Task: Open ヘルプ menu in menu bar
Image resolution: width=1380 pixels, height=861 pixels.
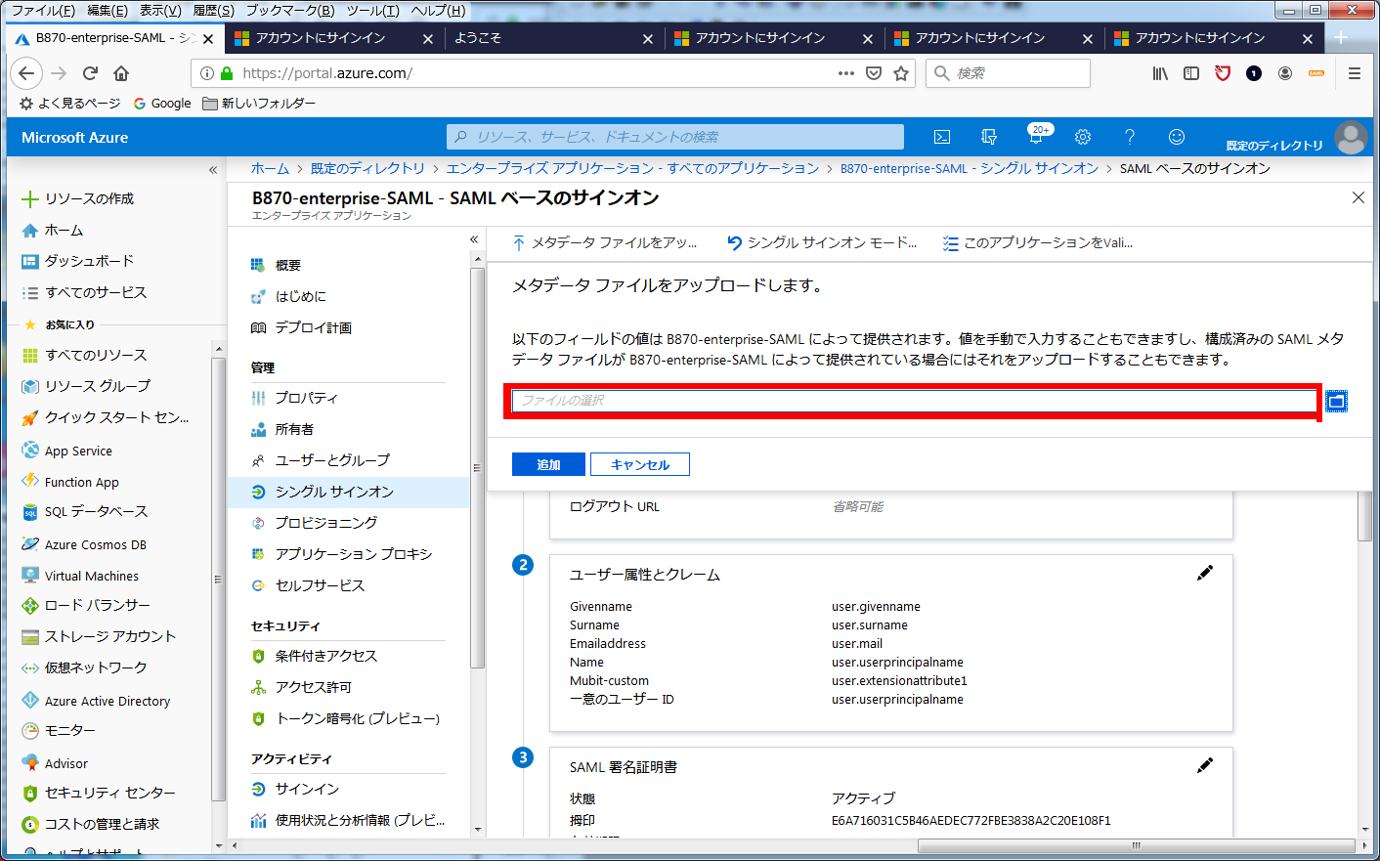Action: pyautogui.click(x=437, y=11)
